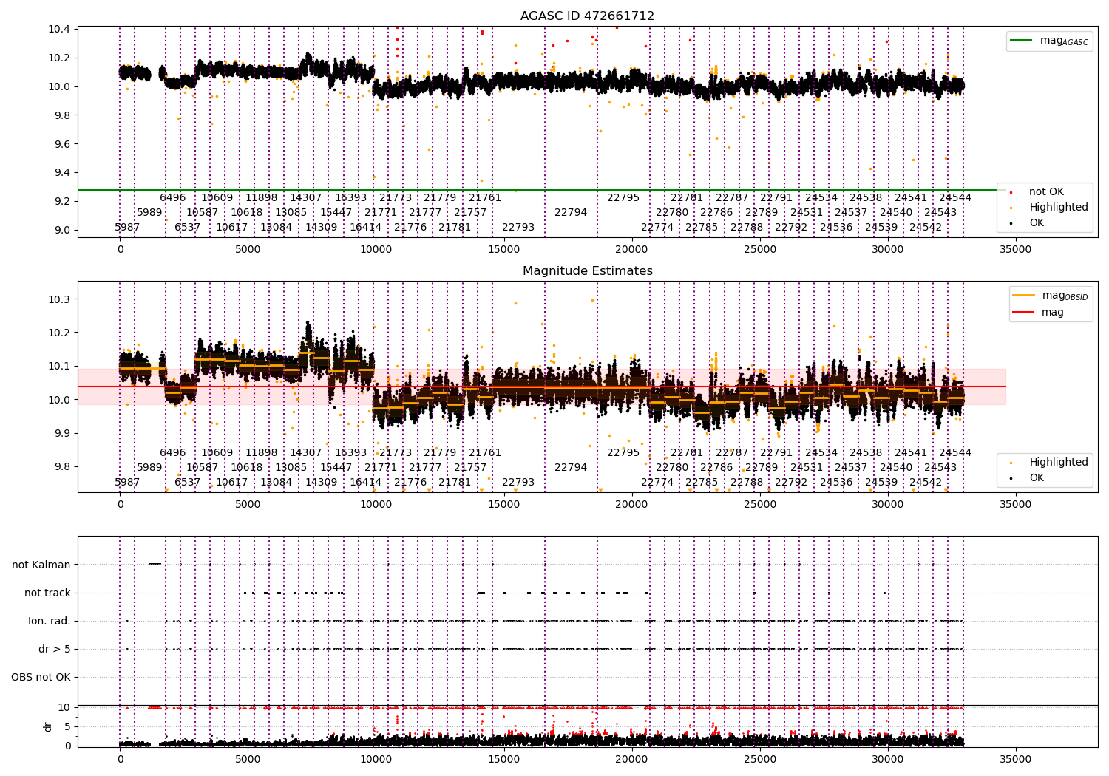Click the 10.4 y-axis tick label
The width and height of the screenshot is (1109, 776).
[x=59, y=29]
